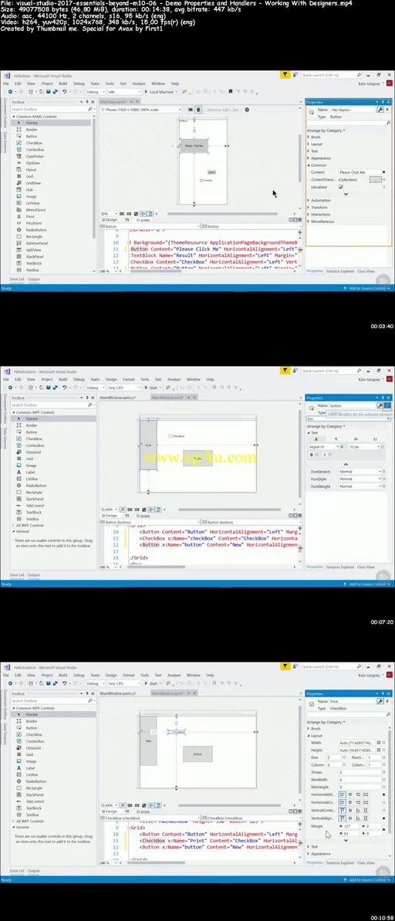Click Add to Source Control in HelloStore status bar
The height and width of the screenshot is (921, 395).
pos(367,289)
